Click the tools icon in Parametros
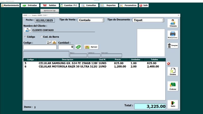Image resolution: width=203 pixels, height=114 pixels. point(121,5)
